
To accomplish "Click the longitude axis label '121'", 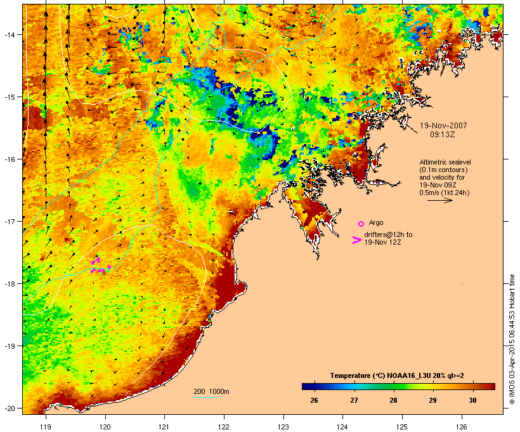I will pos(164,427).
